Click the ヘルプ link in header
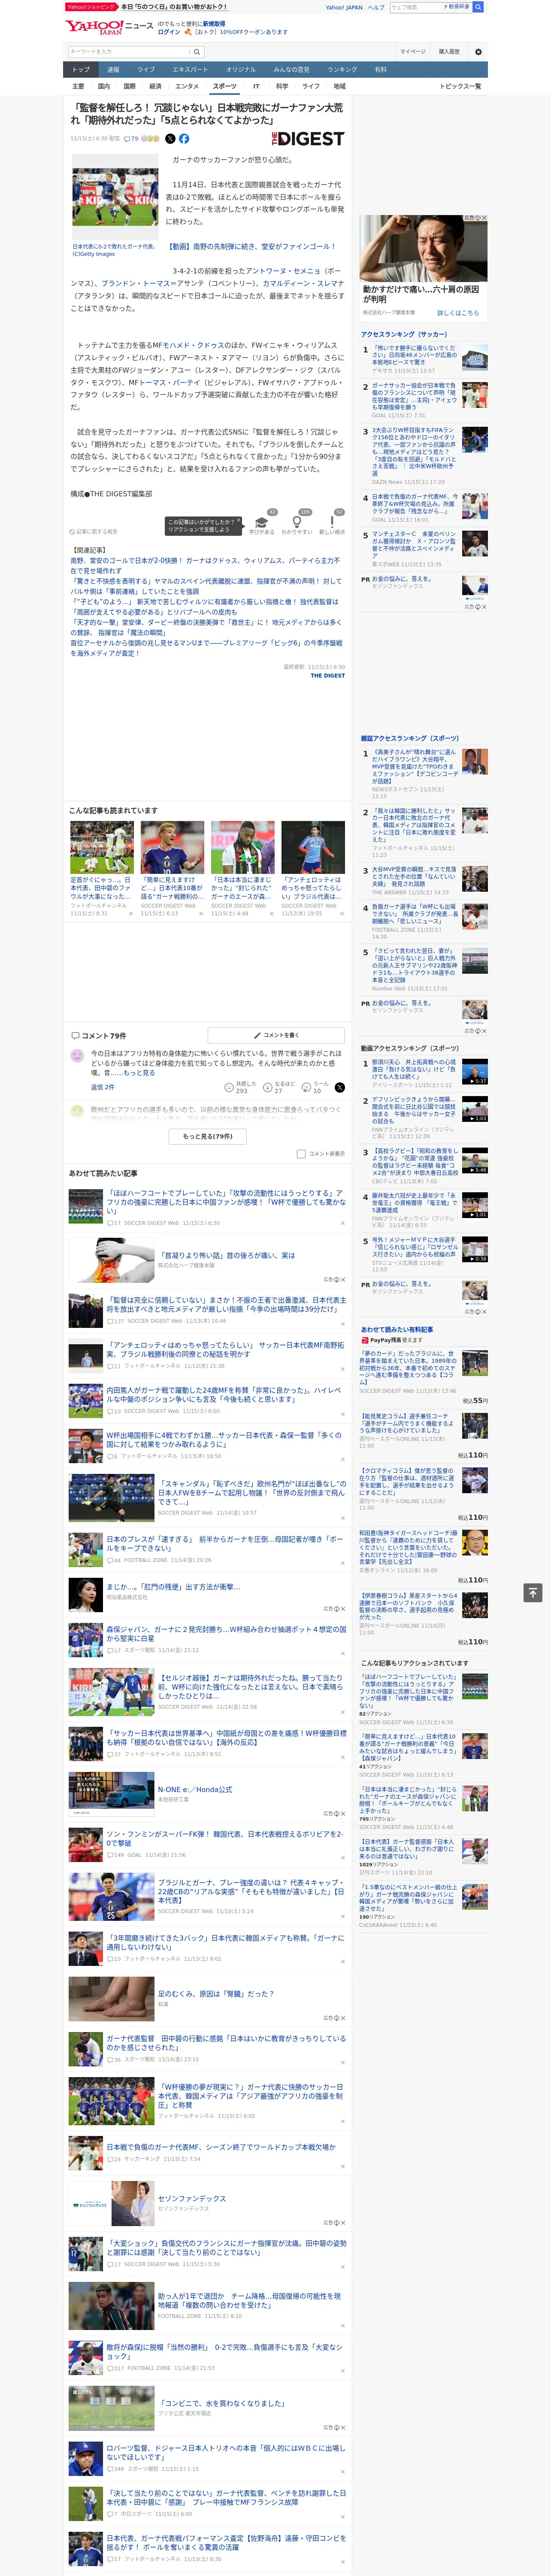This screenshot has height=2576, width=551. (376, 7)
